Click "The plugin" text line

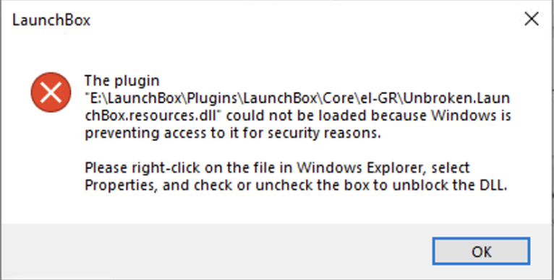pyautogui.click(x=122, y=81)
